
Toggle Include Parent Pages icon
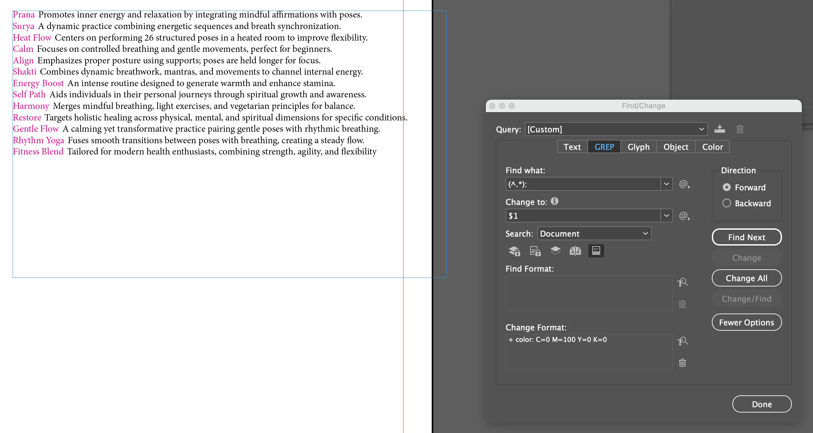click(x=575, y=251)
